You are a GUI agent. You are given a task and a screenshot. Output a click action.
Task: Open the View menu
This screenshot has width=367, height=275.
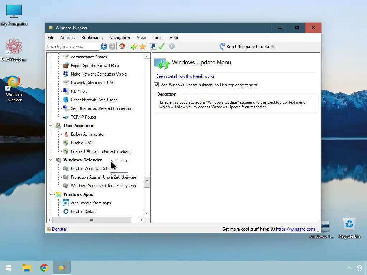[141, 37]
